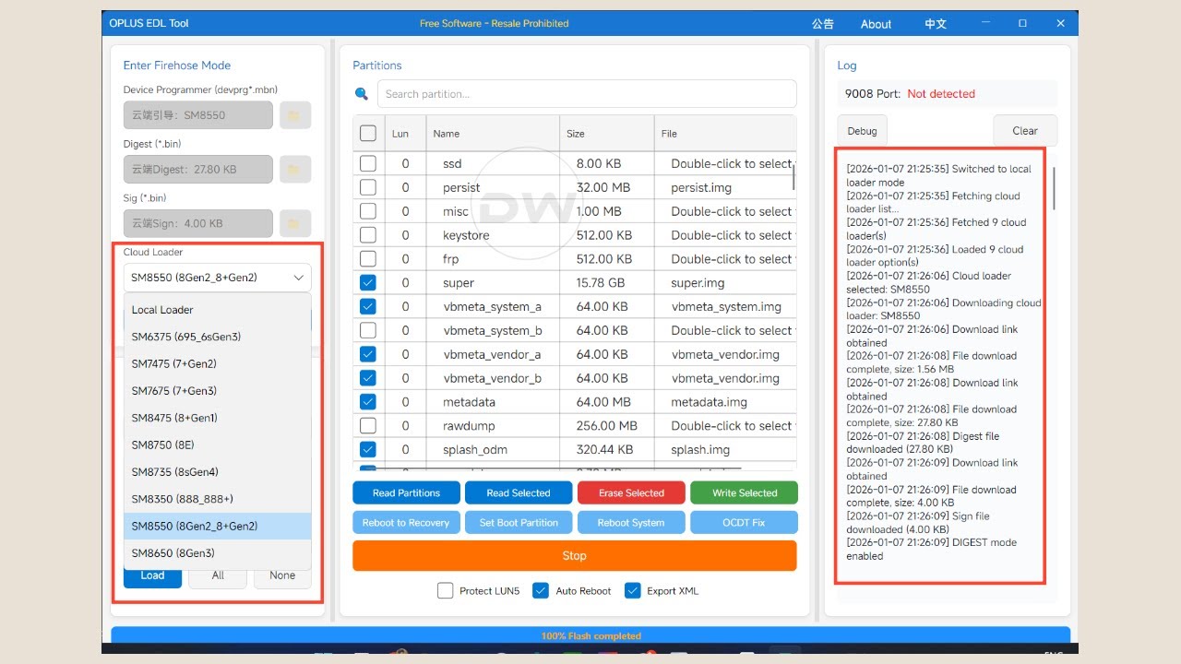Tick the keystore partition checkbox
Viewport: 1181px width, 664px height.
coord(368,235)
